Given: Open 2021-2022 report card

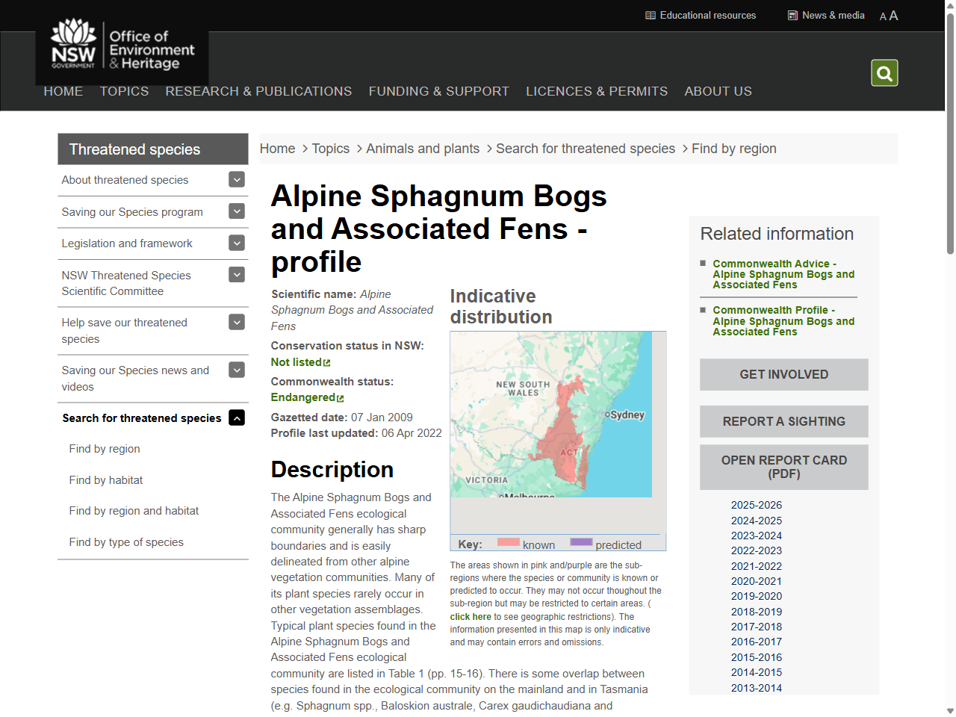Looking at the screenshot, I should pyautogui.click(x=757, y=566).
